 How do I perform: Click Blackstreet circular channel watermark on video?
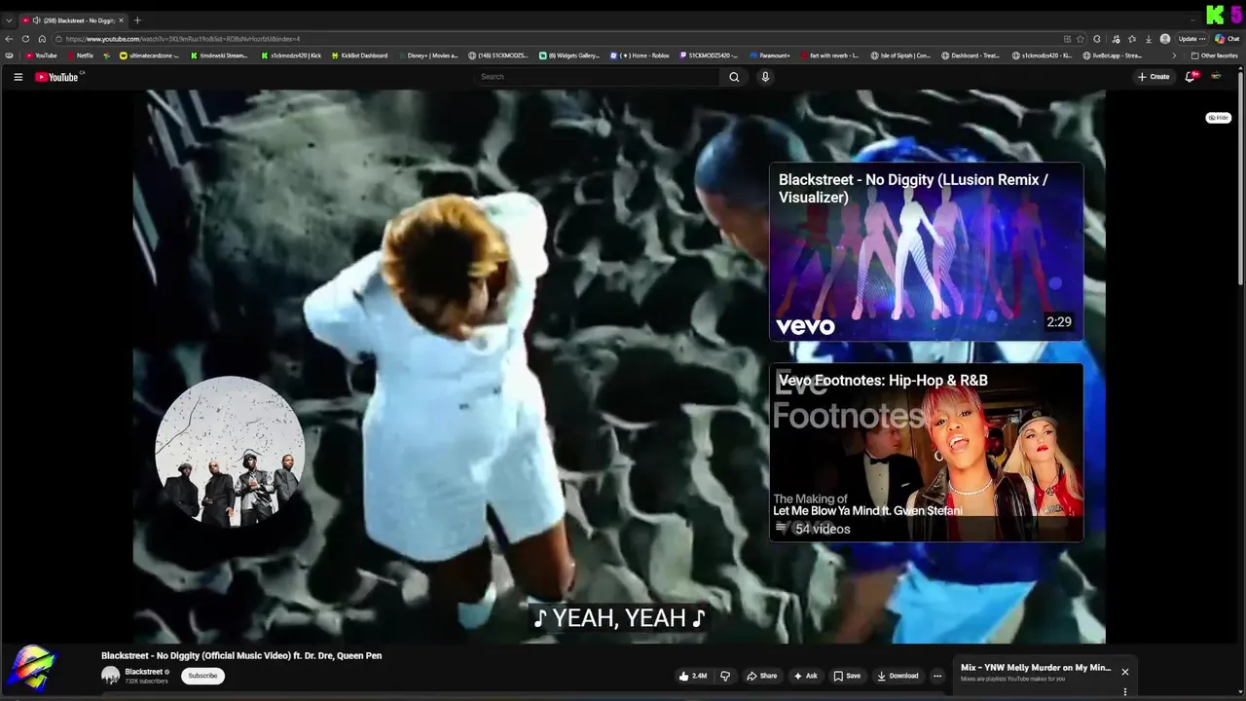[230, 452]
